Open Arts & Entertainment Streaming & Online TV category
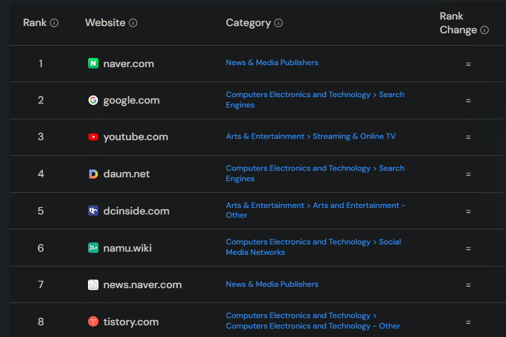The image size is (506, 337). pos(310,136)
